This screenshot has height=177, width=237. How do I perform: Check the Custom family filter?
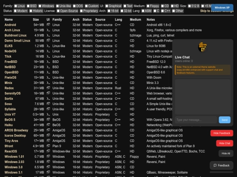[86, 6]
